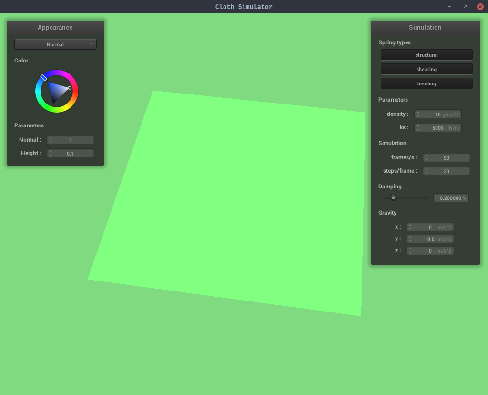Select the gravity z value field
The width and height of the screenshot is (488, 395).
coord(430,251)
